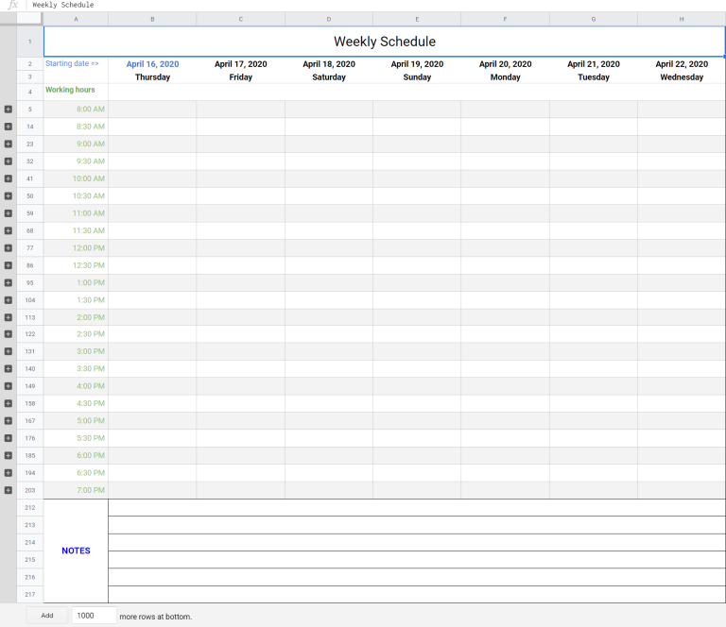Select the April 17, 2020 date cell
This screenshot has height=627, width=726.
241,64
